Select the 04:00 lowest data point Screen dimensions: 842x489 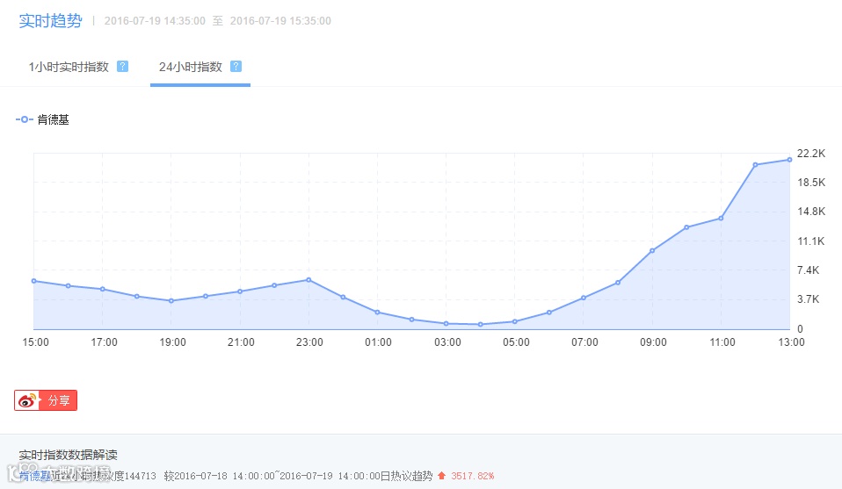pos(480,325)
